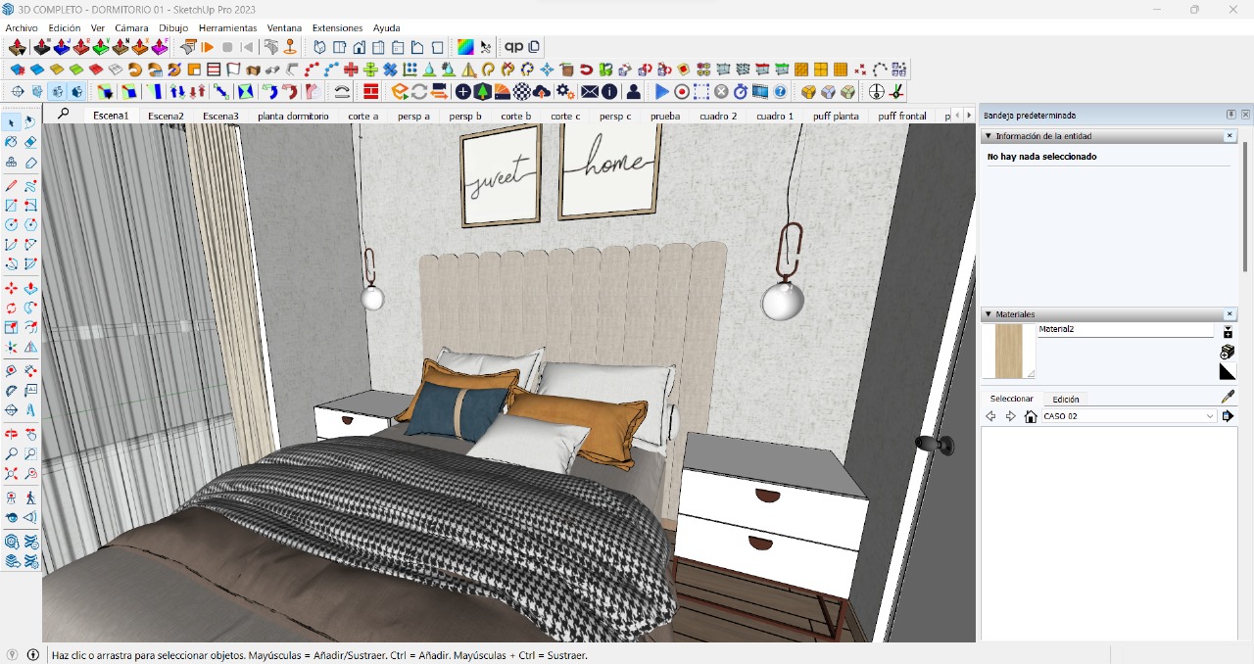Collapse the Información de la entidad panel
Image resolution: width=1254 pixels, height=664 pixels.
(x=988, y=136)
